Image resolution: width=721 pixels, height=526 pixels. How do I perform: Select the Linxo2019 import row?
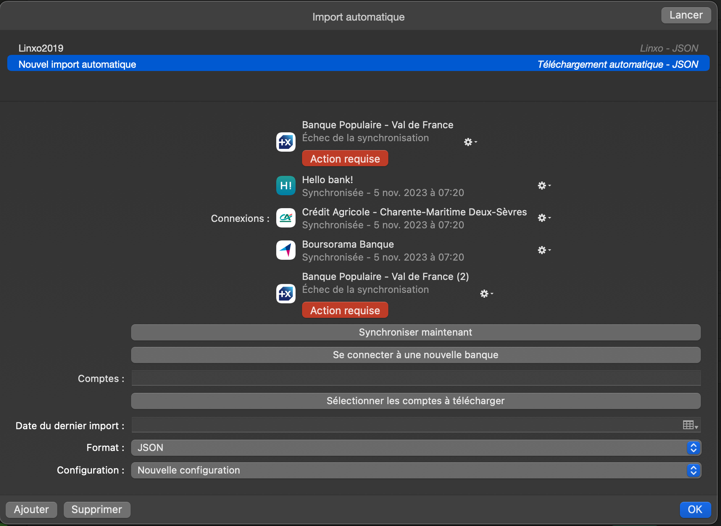358,48
